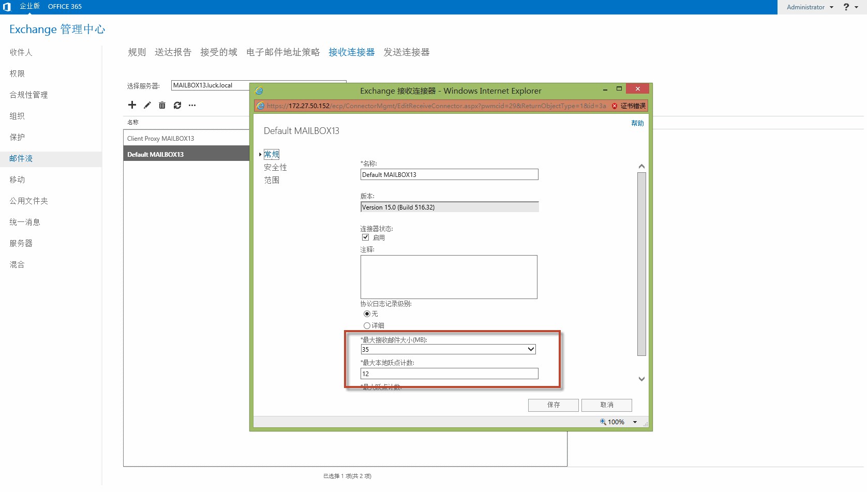Click the page icon in address bar

click(x=261, y=106)
